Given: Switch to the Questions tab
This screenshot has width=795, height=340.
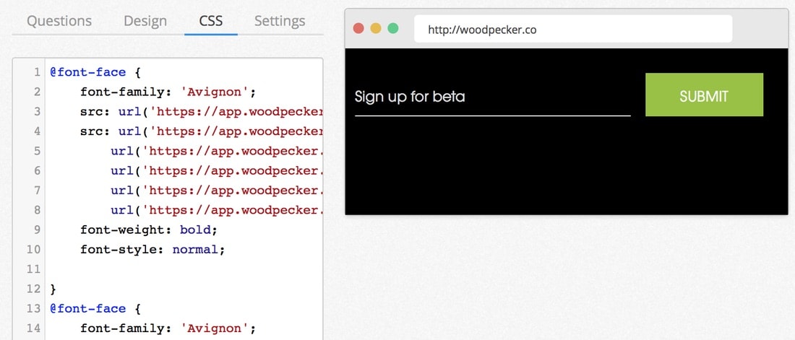Looking at the screenshot, I should point(59,21).
